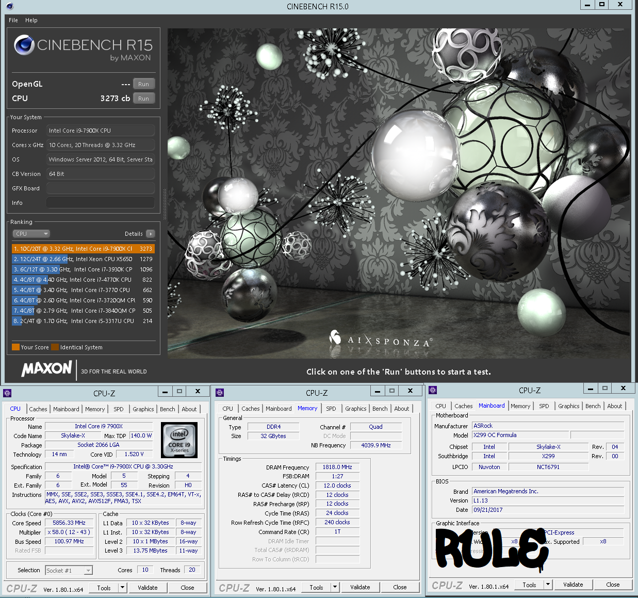Click the Intel Core i9 X-series badge
This screenshot has height=598, width=638.
click(179, 440)
